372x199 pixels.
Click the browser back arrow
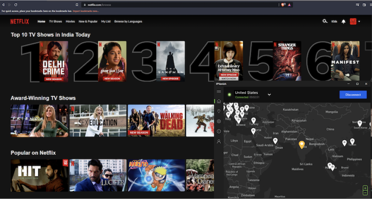[x=3, y=5]
